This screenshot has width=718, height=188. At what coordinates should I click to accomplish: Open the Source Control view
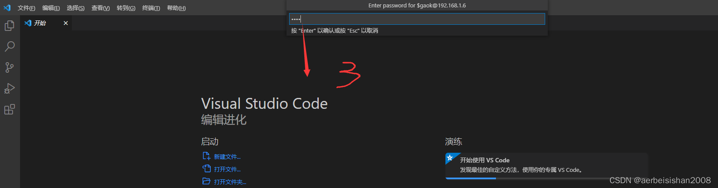pos(9,67)
